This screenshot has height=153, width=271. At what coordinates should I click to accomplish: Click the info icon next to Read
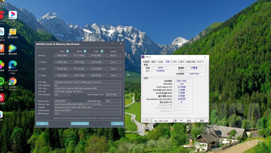click(67, 51)
